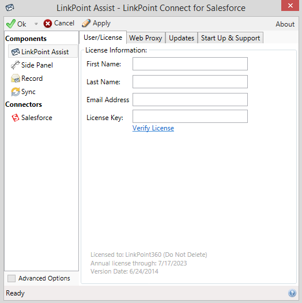Click the Connectors heading
302x303 pixels.
click(x=24, y=104)
